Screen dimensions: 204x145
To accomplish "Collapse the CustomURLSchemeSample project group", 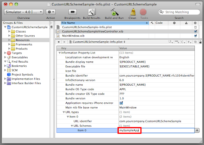I will coord(5,27).
